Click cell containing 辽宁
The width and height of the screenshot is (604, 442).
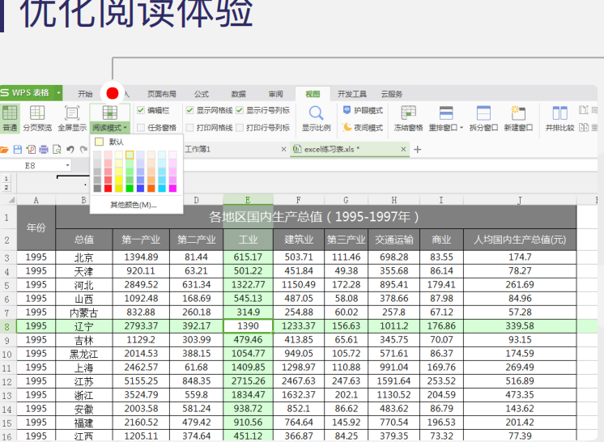[x=84, y=326]
